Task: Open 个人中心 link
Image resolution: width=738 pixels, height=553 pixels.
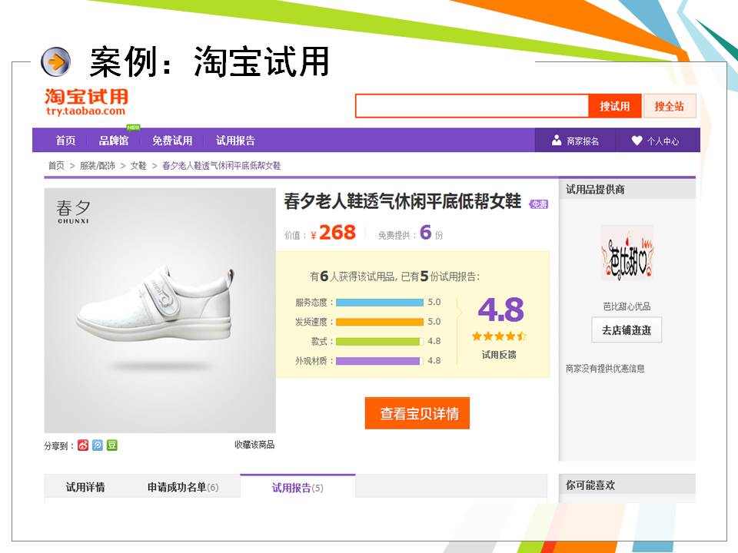Action: [x=663, y=141]
